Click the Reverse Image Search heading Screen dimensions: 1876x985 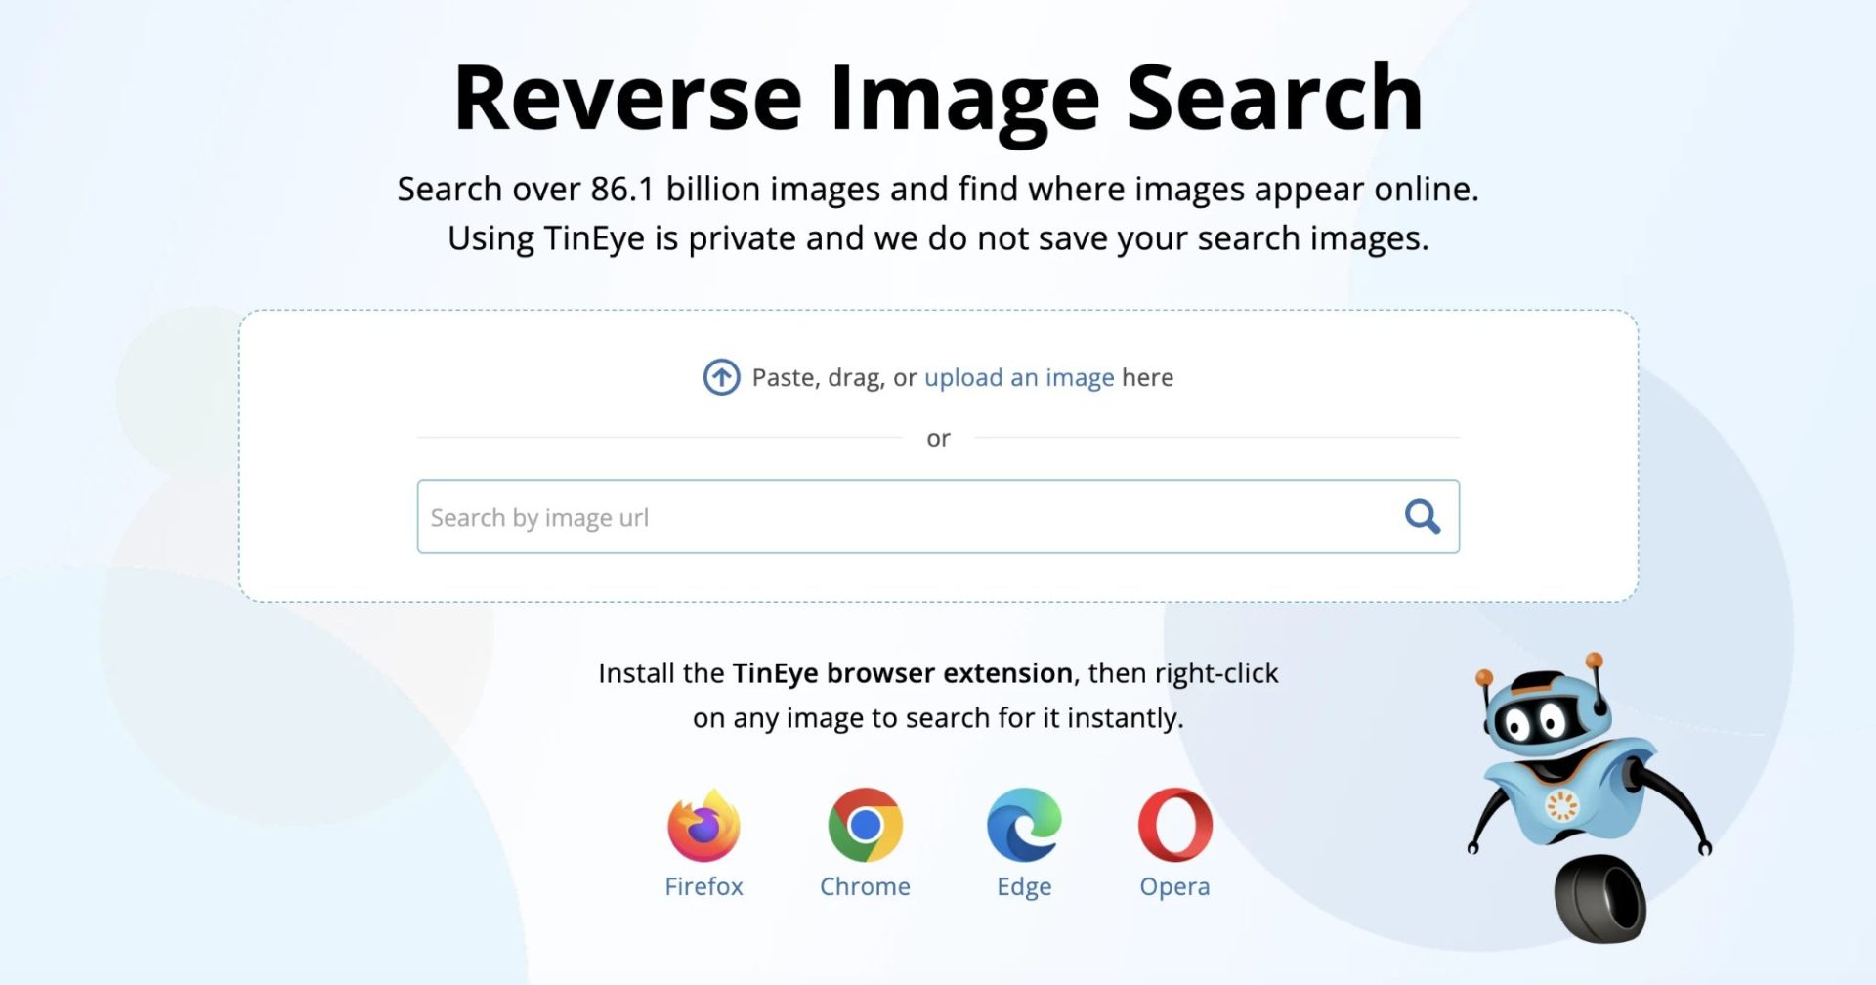938,99
